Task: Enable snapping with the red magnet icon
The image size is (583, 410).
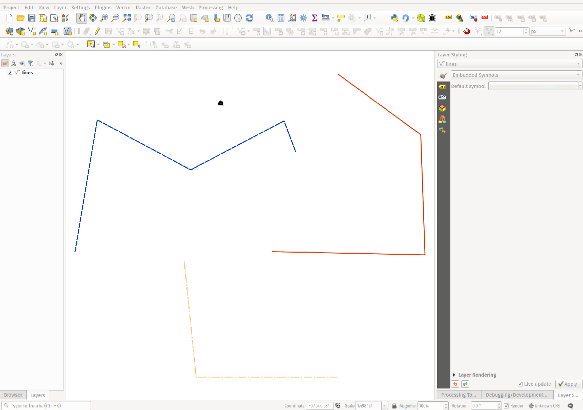Action: coord(467,31)
